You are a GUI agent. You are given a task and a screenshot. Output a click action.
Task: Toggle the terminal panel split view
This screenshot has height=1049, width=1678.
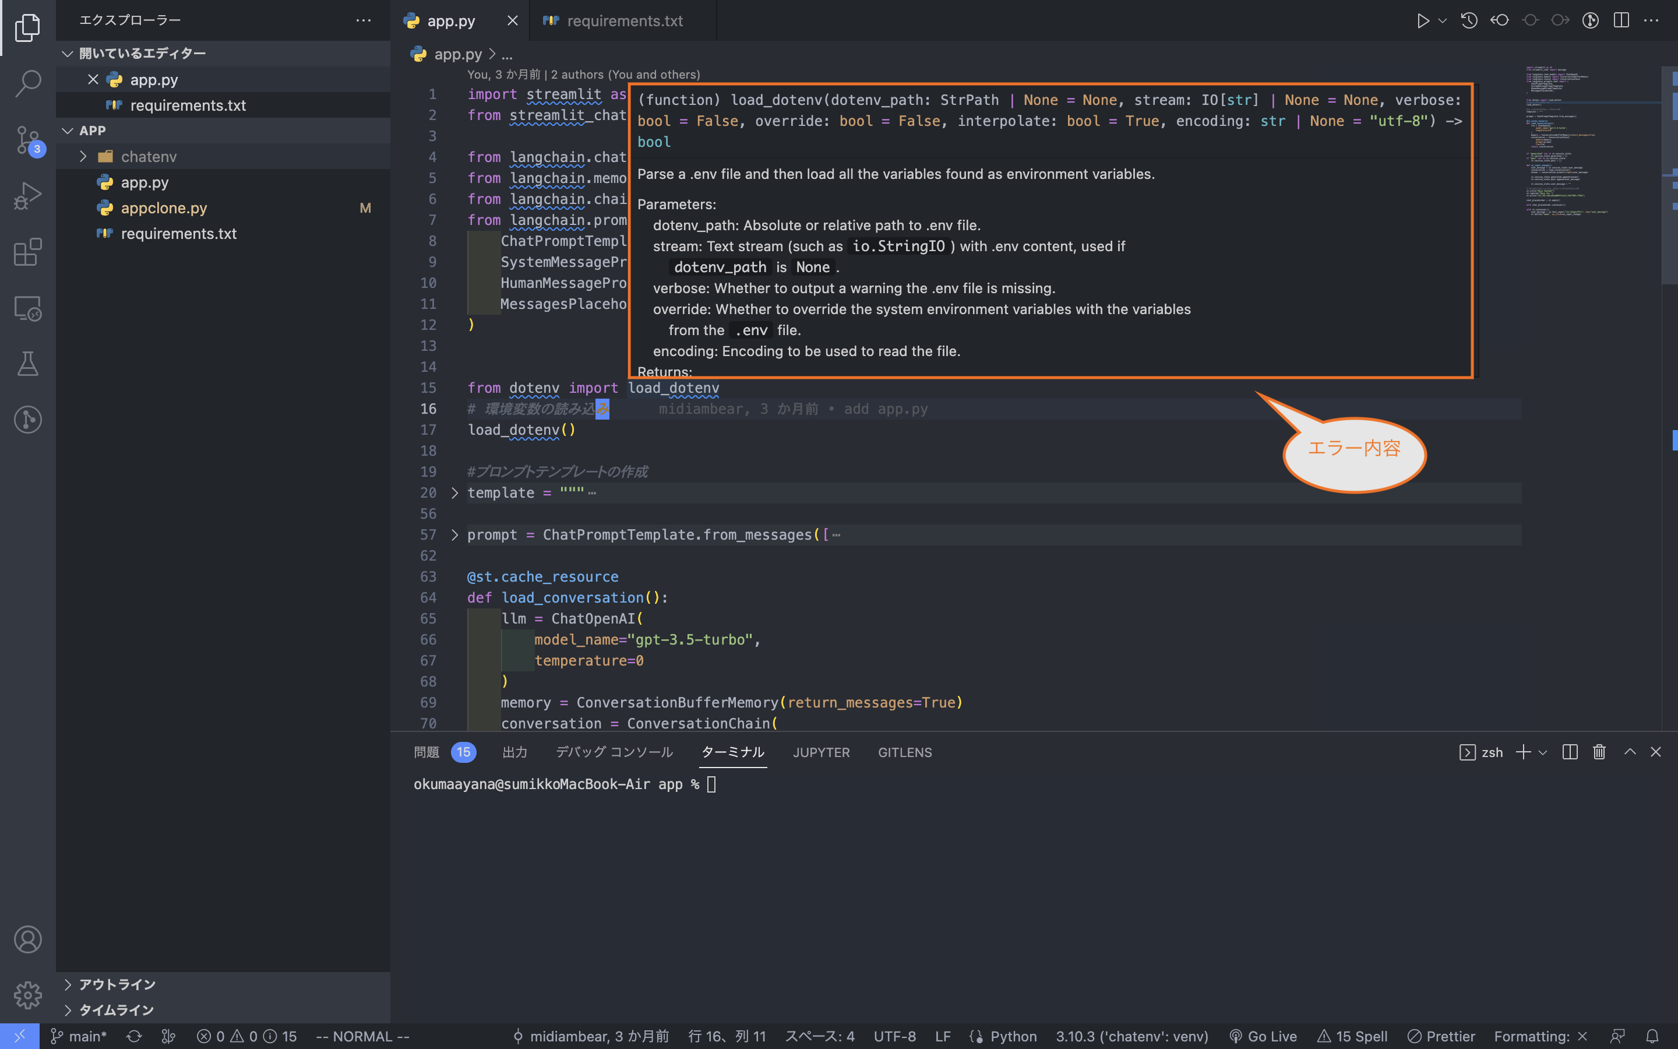point(1569,752)
